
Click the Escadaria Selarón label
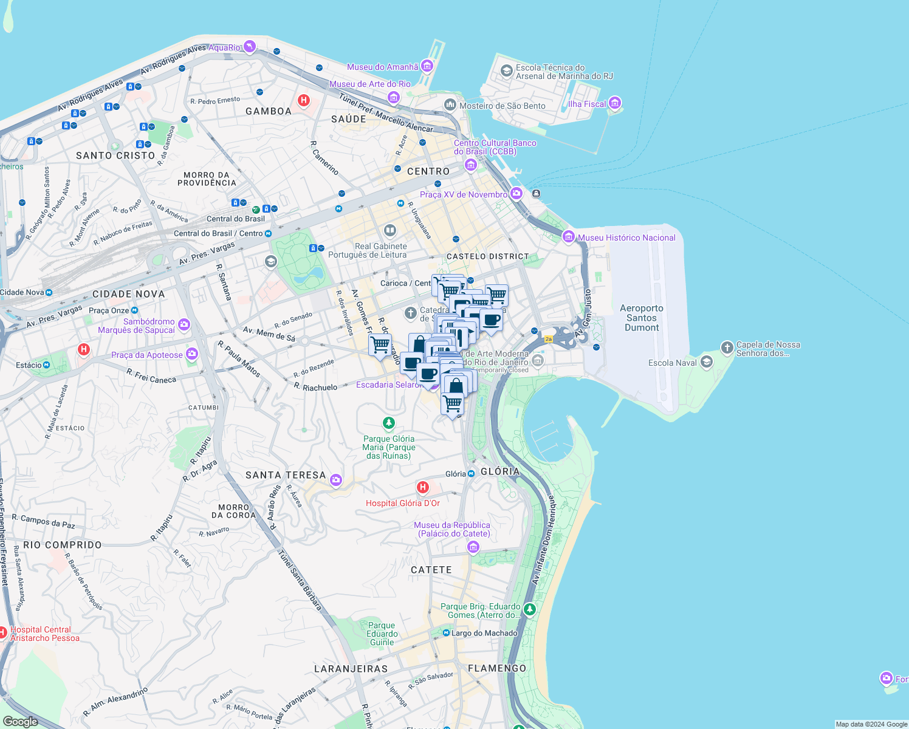(x=389, y=385)
